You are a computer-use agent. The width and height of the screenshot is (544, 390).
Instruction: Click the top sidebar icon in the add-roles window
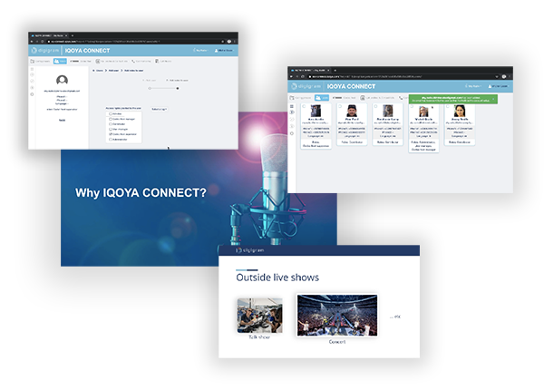[x=33, y=69]
